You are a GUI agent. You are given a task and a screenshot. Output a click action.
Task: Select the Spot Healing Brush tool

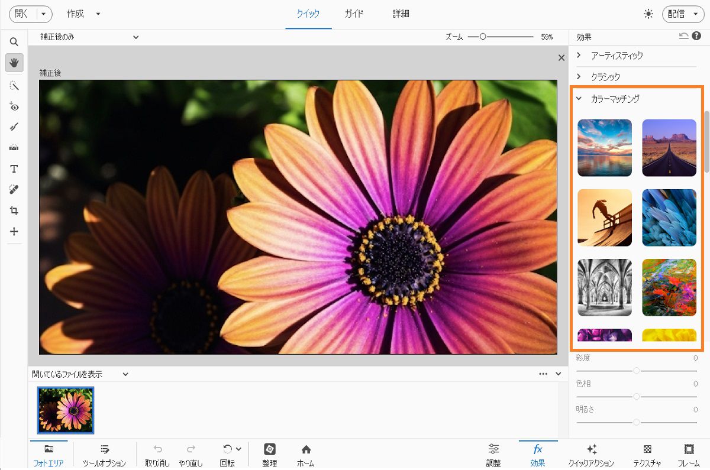coord(14,190)
